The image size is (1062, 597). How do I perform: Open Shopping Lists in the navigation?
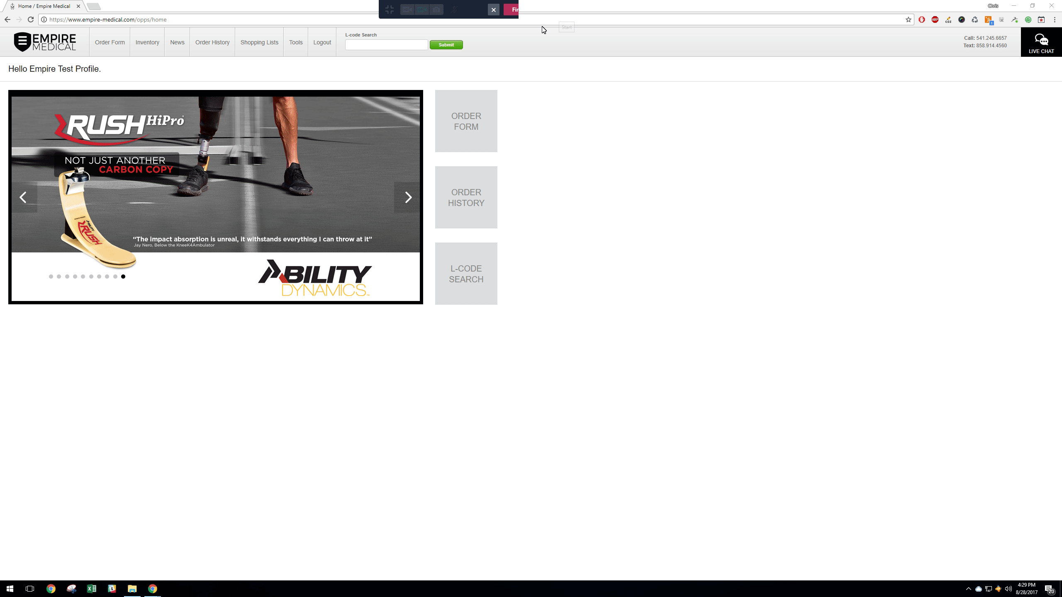point(259,42)
